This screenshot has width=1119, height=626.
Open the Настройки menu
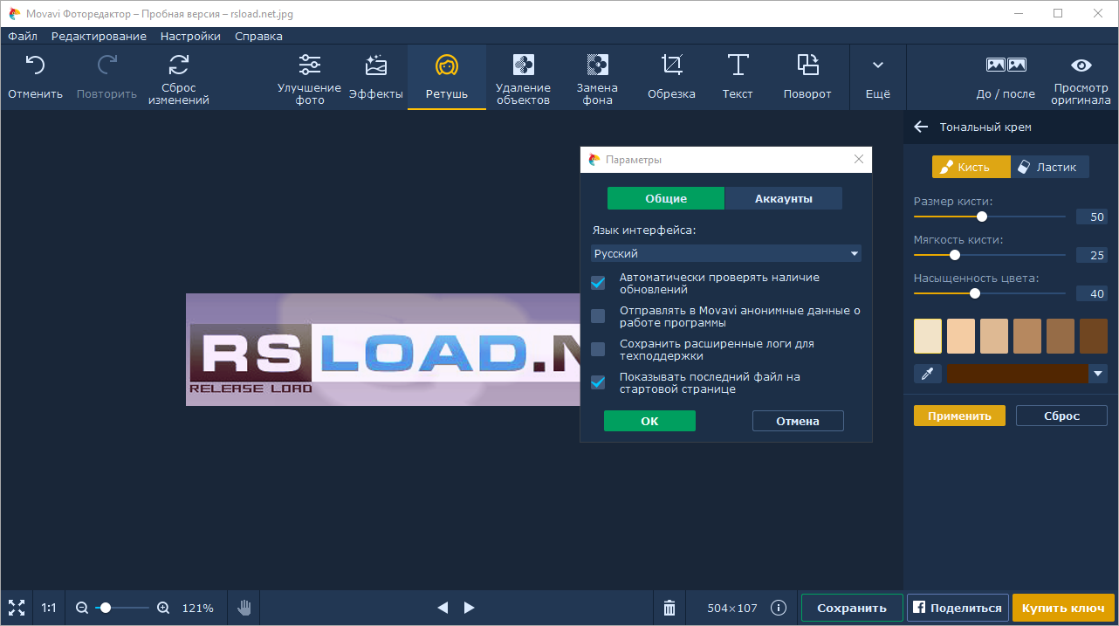tap(190, 37)
